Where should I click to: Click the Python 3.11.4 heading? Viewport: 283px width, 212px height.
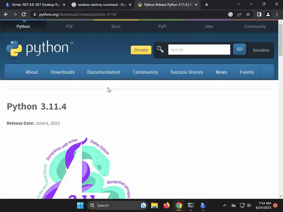(37, 107)
